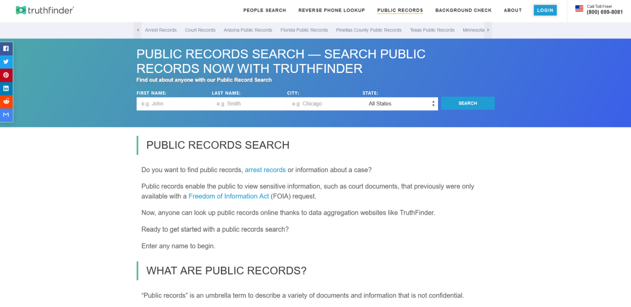631x307 pixels.
Task: Share page on Twitter
Action: click(x=6, y=62)
